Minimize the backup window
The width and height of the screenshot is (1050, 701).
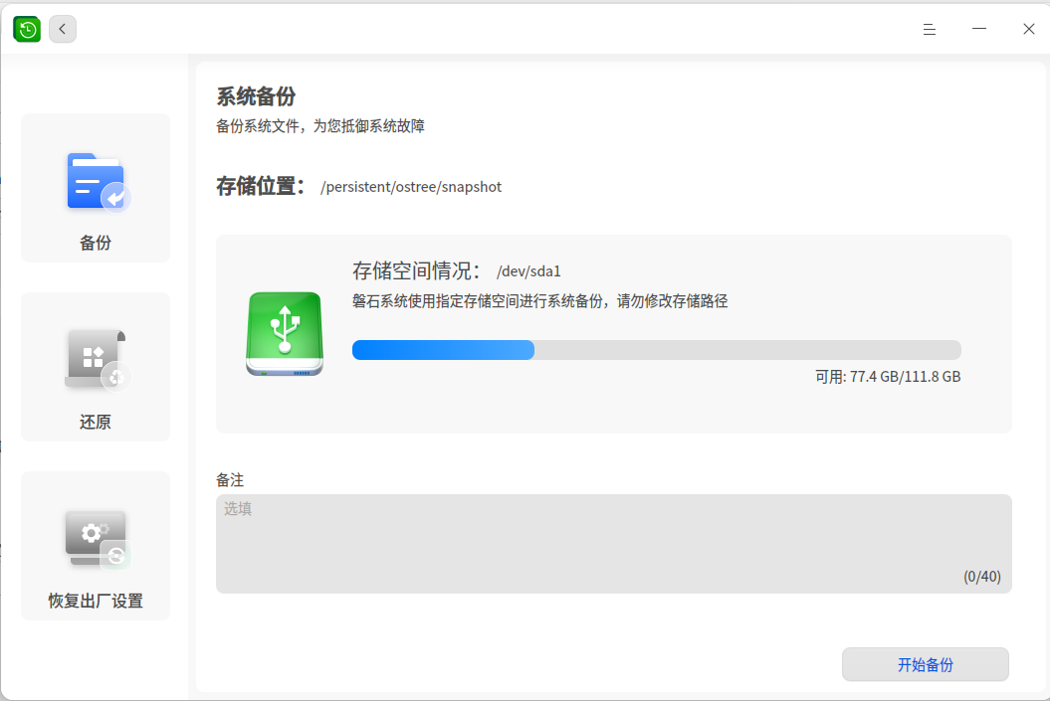[x=979, y=30]
